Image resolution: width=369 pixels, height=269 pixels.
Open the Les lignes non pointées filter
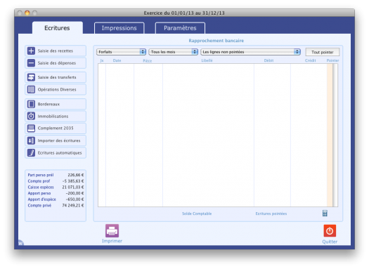[x=251, y=52]
